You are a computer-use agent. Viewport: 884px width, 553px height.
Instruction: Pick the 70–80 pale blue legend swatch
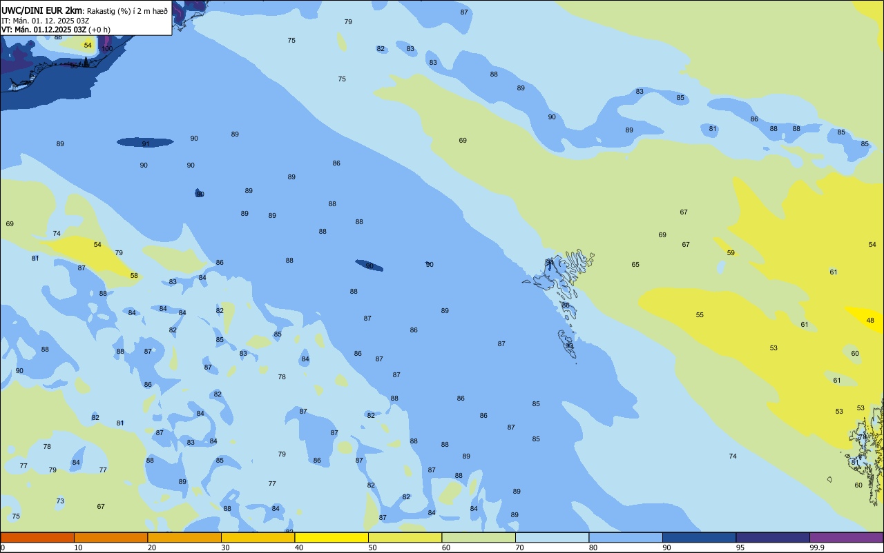click(x=552, y=537)
